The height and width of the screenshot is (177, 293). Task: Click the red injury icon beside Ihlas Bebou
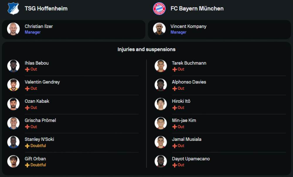pyautogui.click(x=27, y=70)
